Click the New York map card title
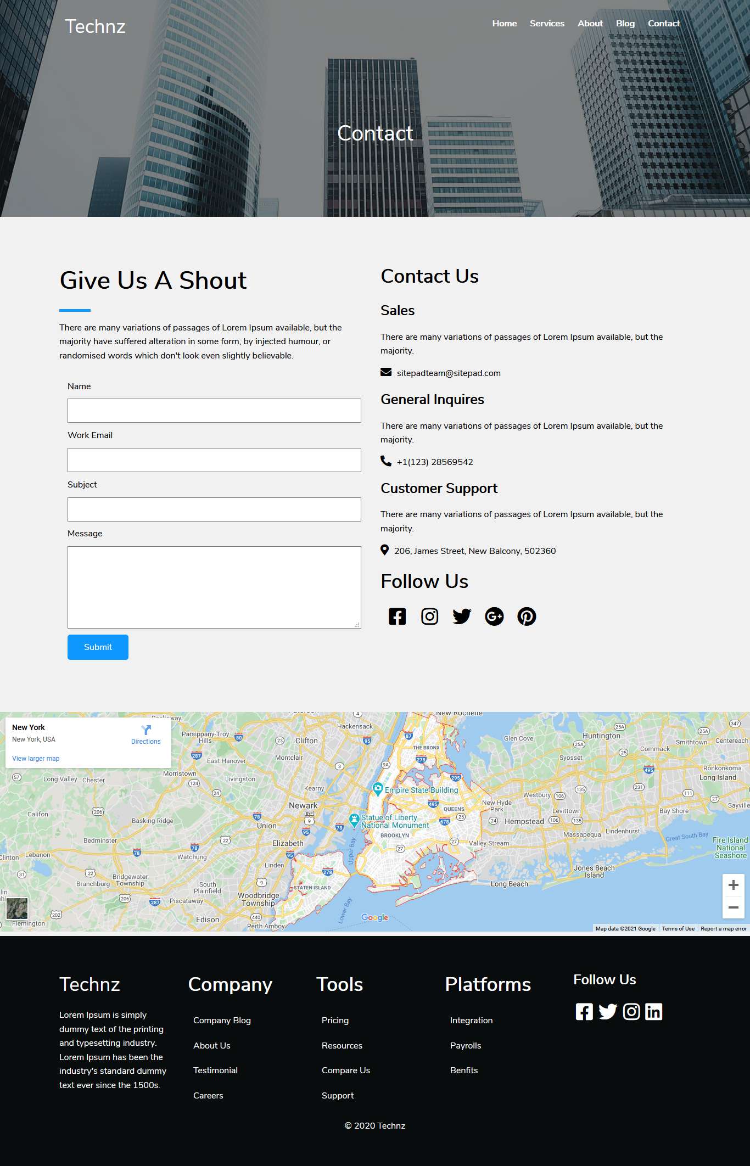Viewport: 750px width, 1166px height. tap(29, 727)
